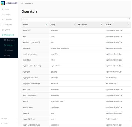Sort by the Group column arrows
The width and height of the screenshot is (132, 127).
(x=74, y=24)
